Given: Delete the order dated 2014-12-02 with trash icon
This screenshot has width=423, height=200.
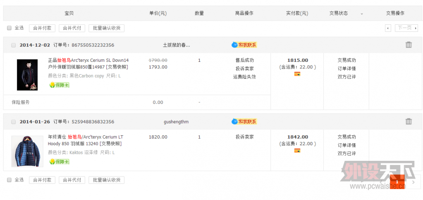Looking at the screenshot, I should pos(409,45).
